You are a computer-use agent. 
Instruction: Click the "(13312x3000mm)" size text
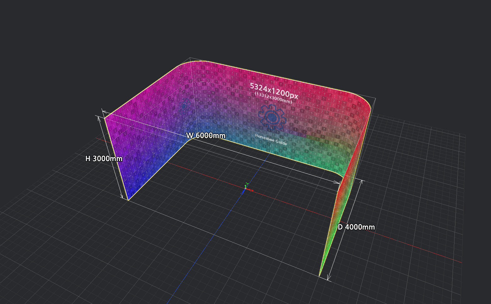(x=274, y=97)
